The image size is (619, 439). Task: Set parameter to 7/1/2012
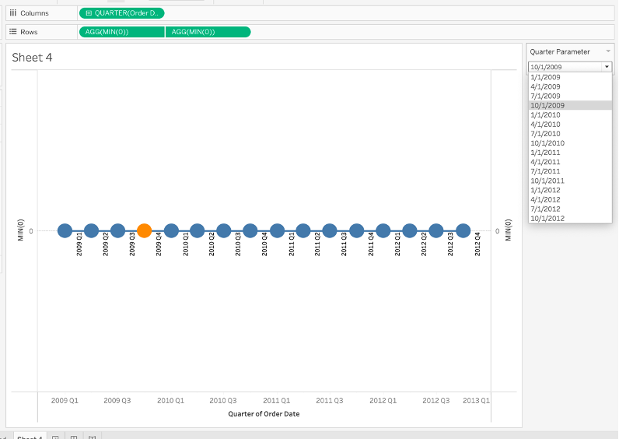tap(570, 209)
